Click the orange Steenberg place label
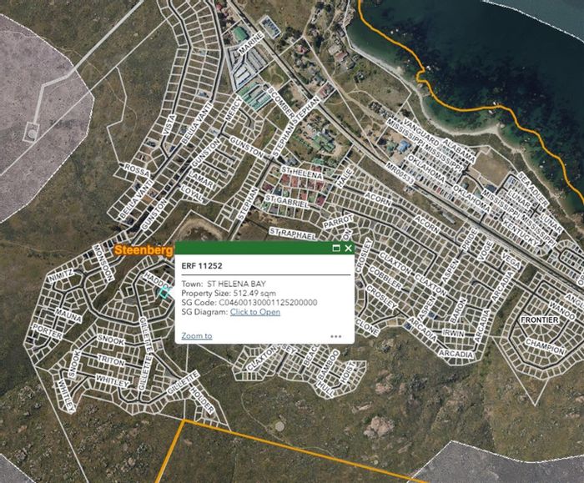The height and width of the screenshot is (483, 584). pos(143,250)
